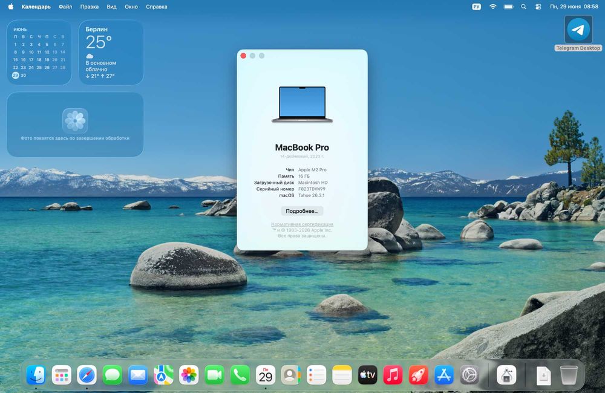Open Control Center in menu bar
The width and height of the screenshot is (605, 393).
[538, 7]
